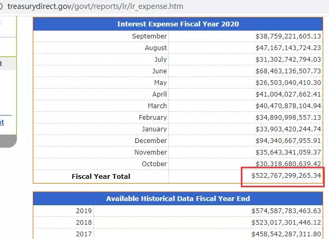The width and height of the screenshot is (329, 239).
Task: Click the March month label
Action: click(157, 106)
